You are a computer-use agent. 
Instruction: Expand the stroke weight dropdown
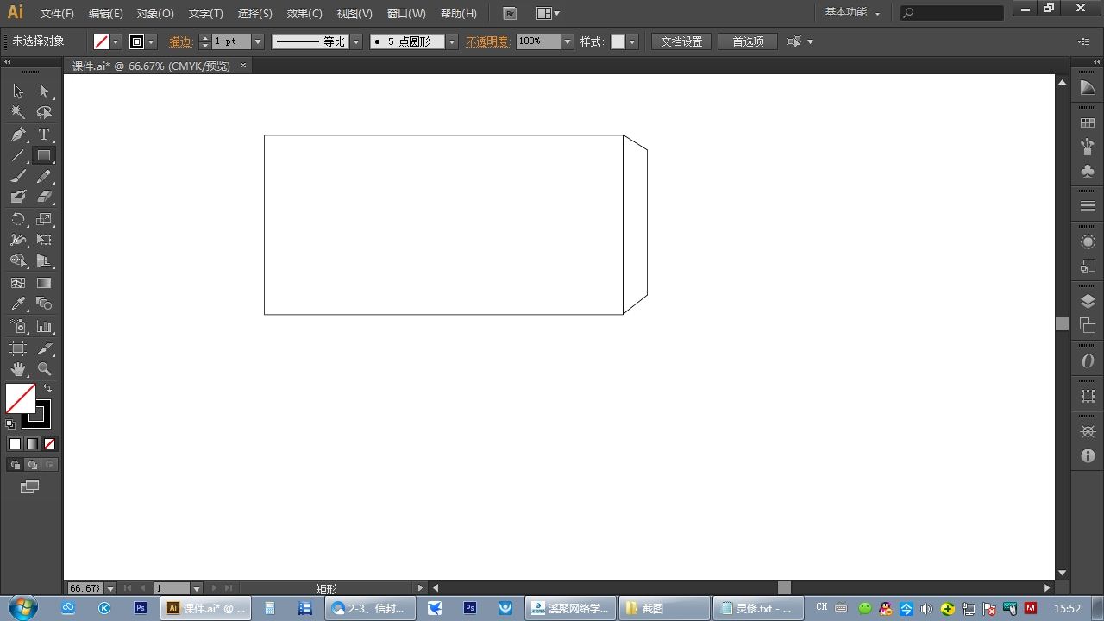[258, 41]
